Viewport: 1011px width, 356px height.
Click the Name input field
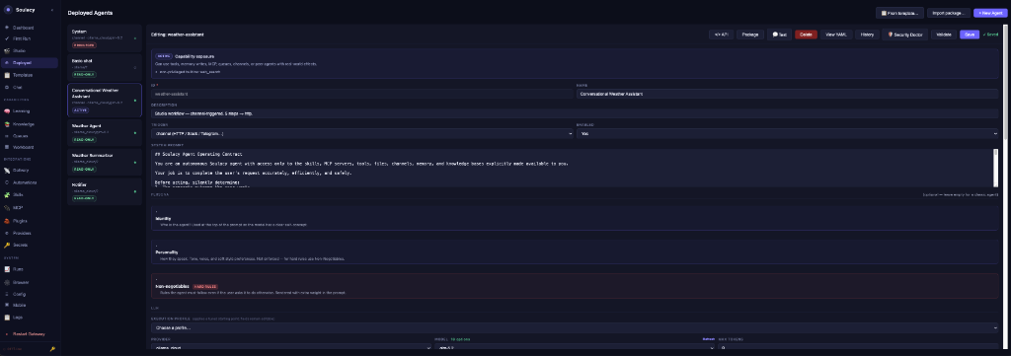pos(787,94)
